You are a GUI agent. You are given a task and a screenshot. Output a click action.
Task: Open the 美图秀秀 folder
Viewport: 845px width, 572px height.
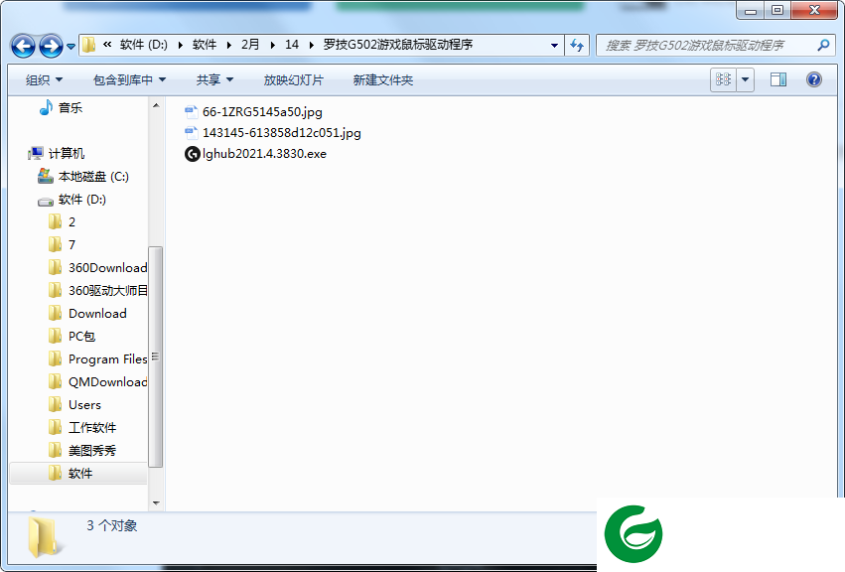point(92,451)
